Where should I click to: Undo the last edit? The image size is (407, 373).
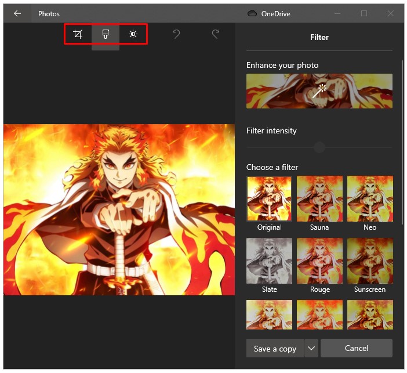[x=176, y=34]
